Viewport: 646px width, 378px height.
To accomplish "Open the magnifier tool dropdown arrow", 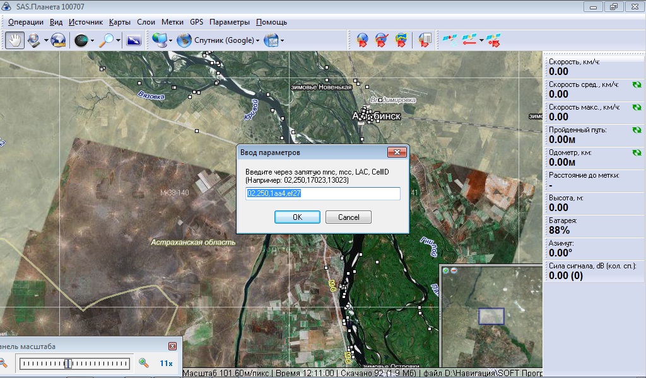I will (119, 41).
